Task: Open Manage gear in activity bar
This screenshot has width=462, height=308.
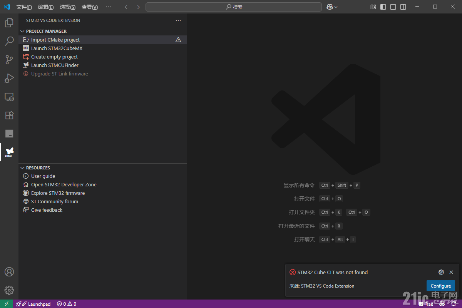Action: (x=9, y=290)
